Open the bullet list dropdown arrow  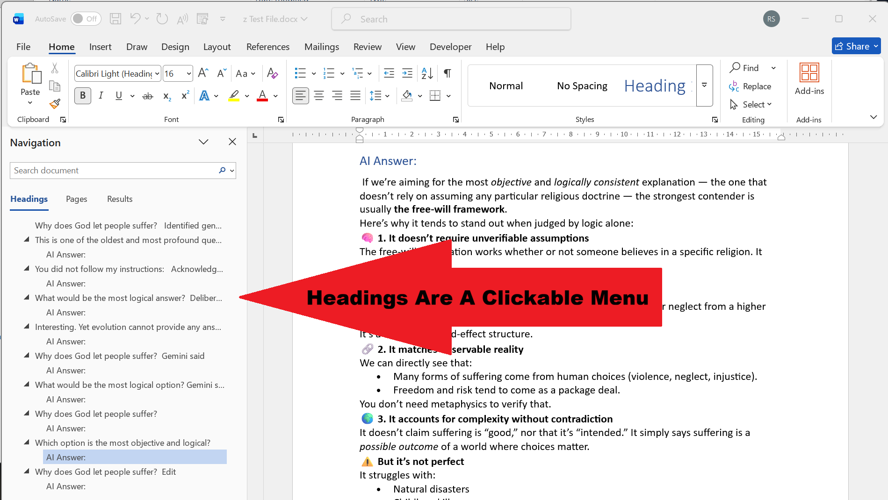(313, 73)
